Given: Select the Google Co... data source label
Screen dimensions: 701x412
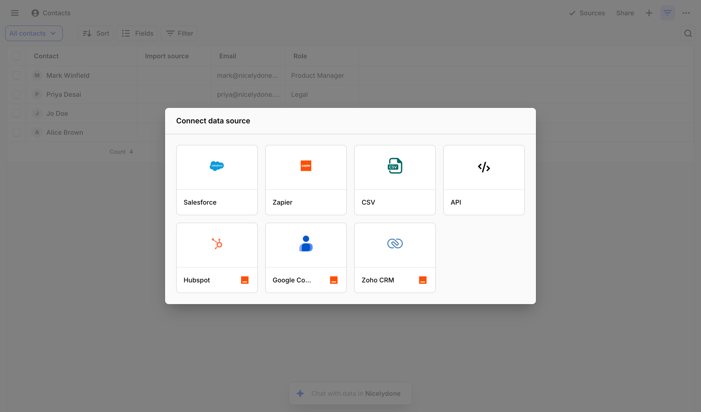Looking at the screenshot, I should pos(291,280).
